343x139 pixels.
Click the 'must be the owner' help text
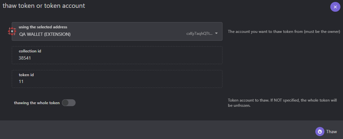[322, 32]
